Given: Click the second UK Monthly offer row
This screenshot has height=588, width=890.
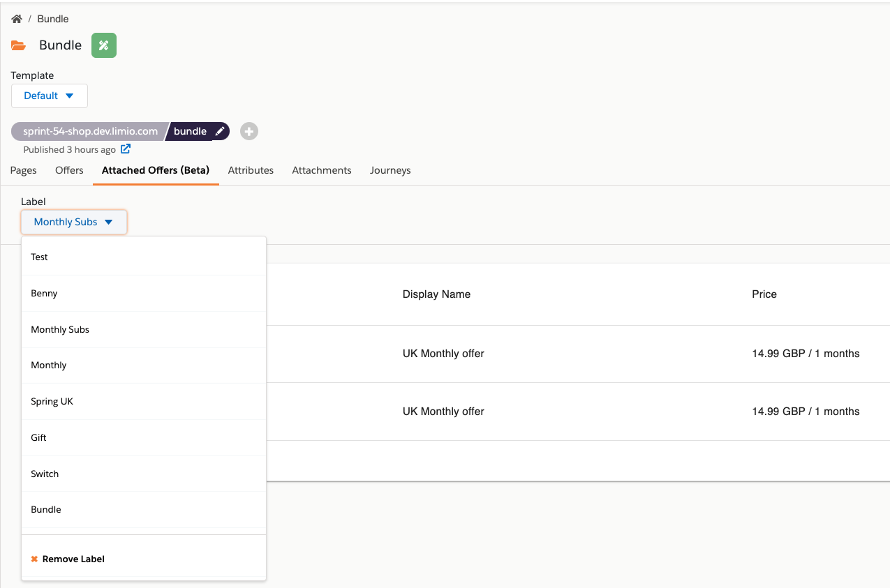Looking at the screenshot, I should point(443,412).
